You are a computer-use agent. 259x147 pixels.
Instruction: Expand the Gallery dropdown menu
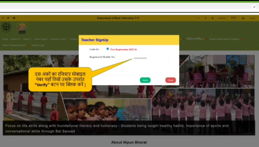tap(27, 39)
